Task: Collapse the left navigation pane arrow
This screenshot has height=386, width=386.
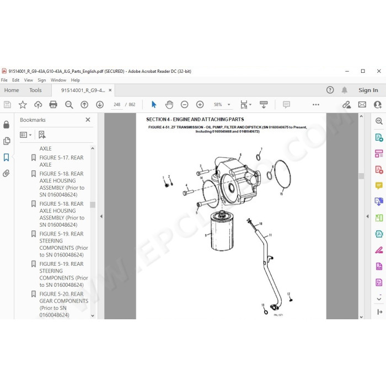Action: click(101, 216)
